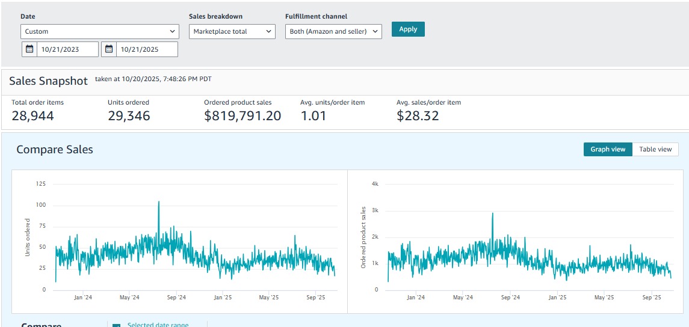This screenshot has width=689, height=327.
Task: Switch to Table view tab
Action: [x=655, y=149]
